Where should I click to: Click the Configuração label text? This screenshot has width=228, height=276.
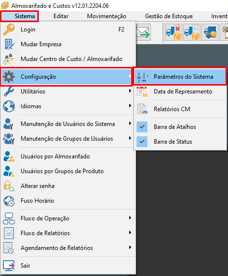tap(38, 77)
